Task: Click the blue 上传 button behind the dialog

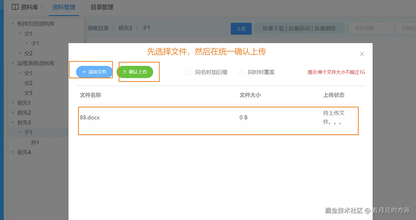Action: click(241, 29)
